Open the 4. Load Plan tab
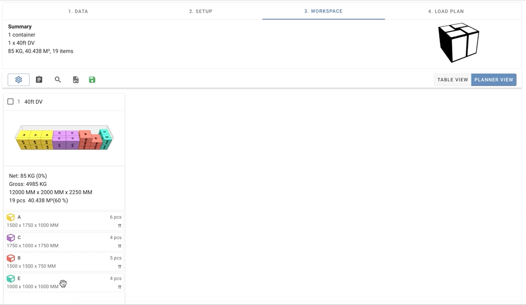The height and width of the screenshot is (305, 526). tap(446, 11)
